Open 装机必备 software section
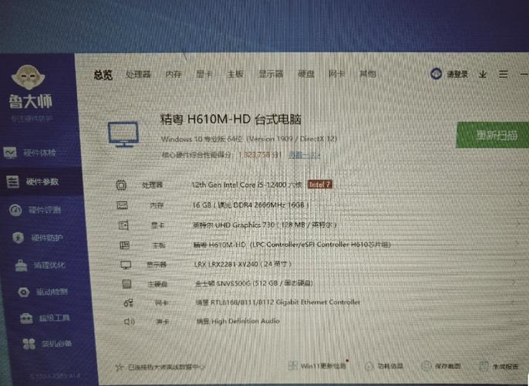The height and width of the screenshot is (386, 529). pyautogui.click(x=47, y=344)
